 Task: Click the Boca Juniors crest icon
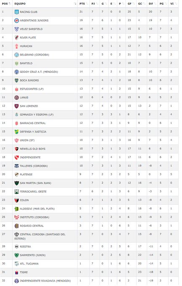[x=16, y=80]
